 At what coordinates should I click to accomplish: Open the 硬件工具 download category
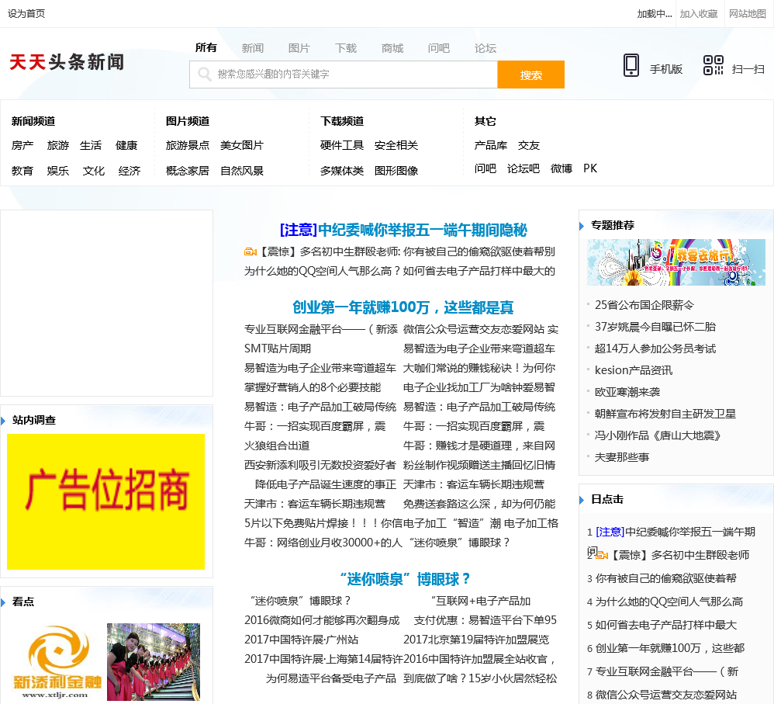(341, 146)
